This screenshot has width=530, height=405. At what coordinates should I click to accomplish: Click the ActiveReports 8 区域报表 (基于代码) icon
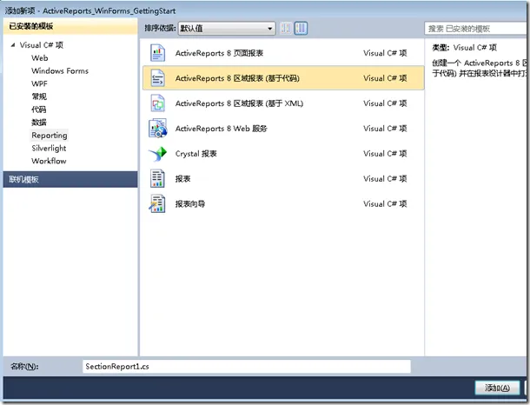click(x=157, y=78)
